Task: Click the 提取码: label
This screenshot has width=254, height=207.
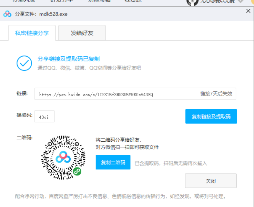Action: [25, 115]
